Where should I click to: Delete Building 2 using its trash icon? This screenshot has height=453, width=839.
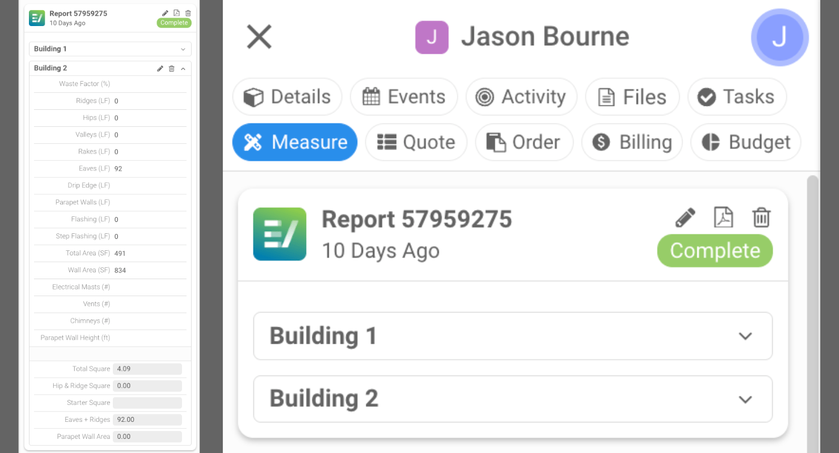click(x=172, y=69)
